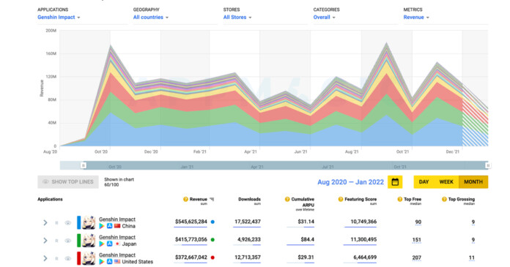This screenshot has width=510, height=267.
Task: Click the Google Play icon in United States row
Action: [x=102, y=262]
